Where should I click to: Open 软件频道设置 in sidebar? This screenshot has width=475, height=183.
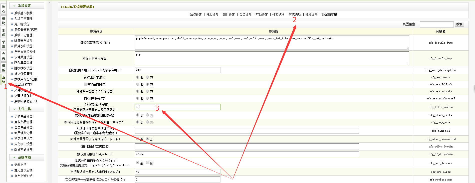coord(23,57)
